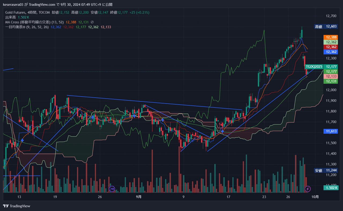The width and height of the screenshot is (343, 211).
Task: Click the 10月 month label on the time axis
Action: [315, 197]
